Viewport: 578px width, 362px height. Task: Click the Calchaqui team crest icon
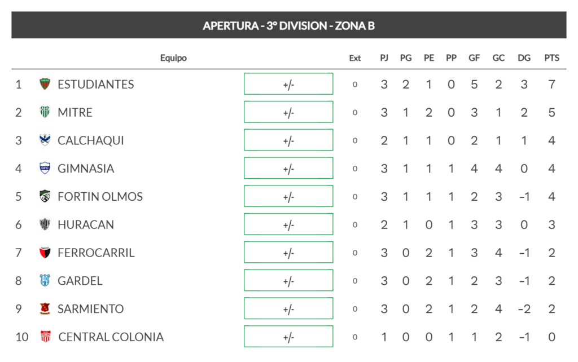[x=45, y=140]
